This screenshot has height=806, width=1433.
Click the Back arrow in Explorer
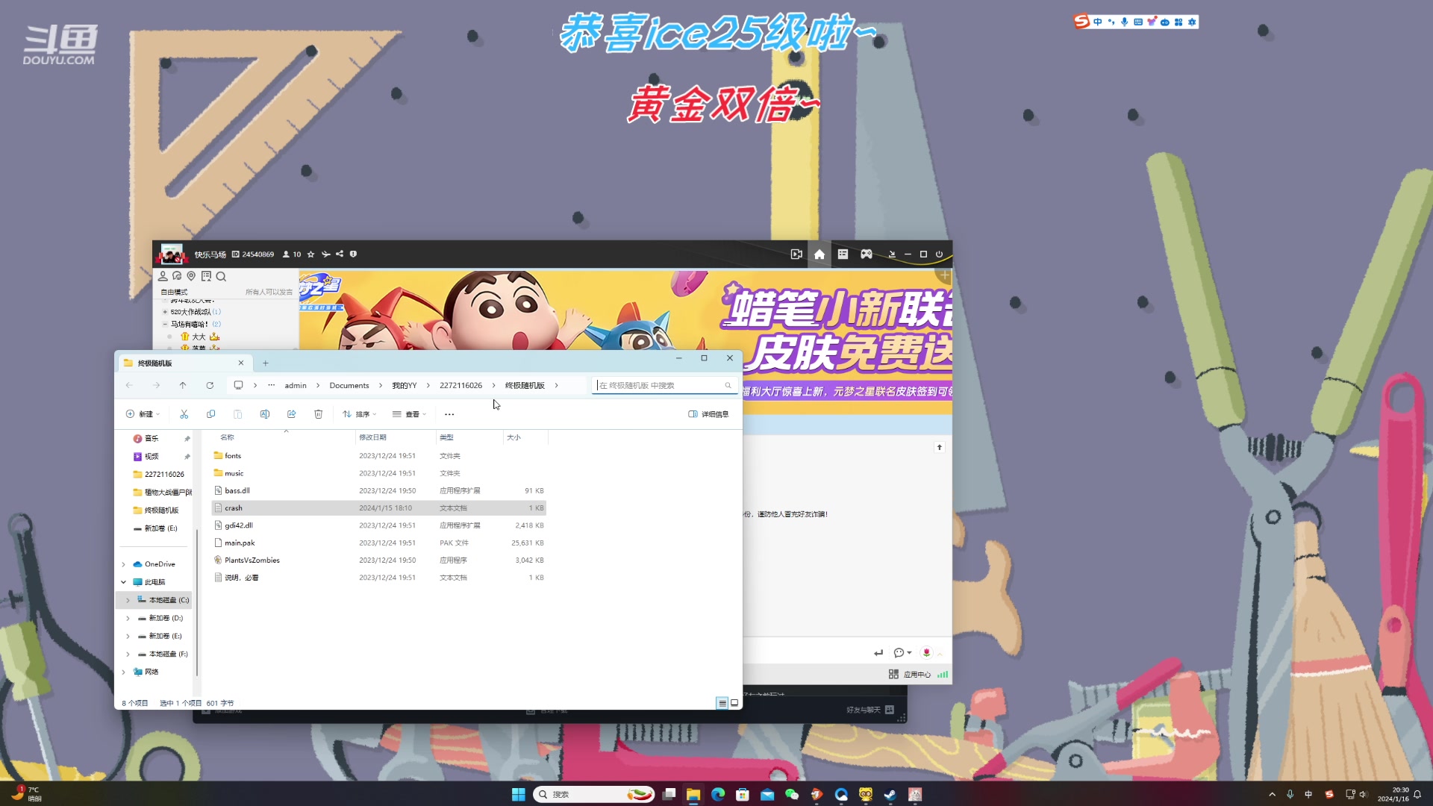pyautogui.click(x=129, y=385)
